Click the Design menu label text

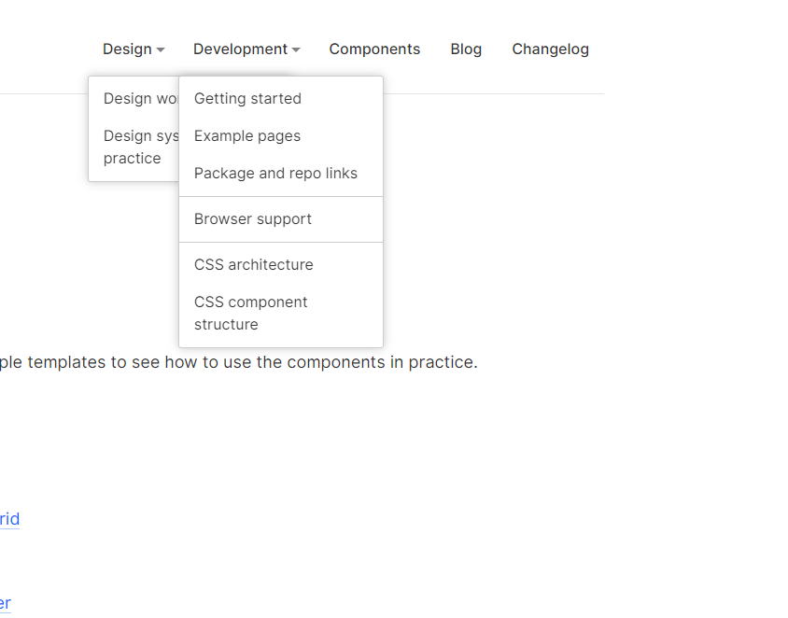point(127,49)
